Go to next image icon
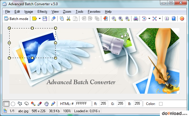 point(90,19)
